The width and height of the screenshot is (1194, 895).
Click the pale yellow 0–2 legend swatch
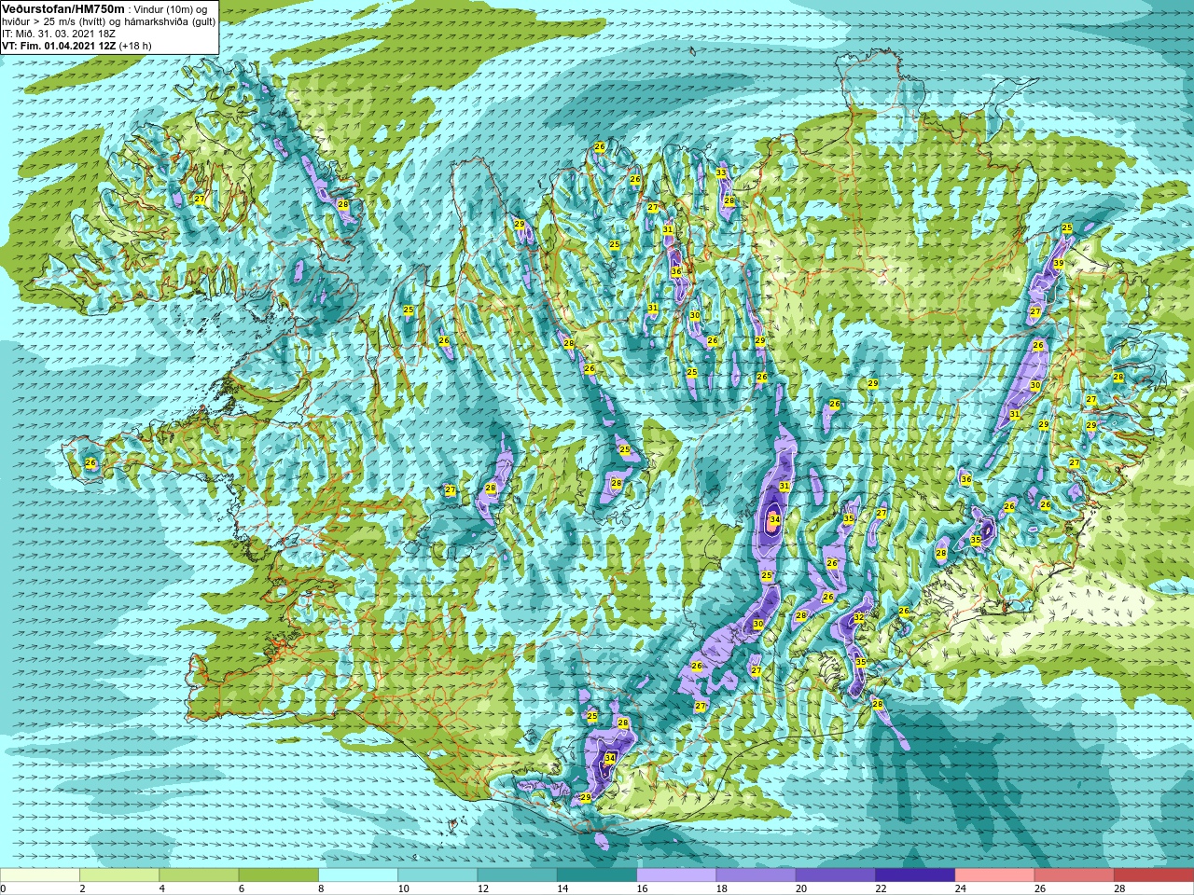(x=39, y=875)
